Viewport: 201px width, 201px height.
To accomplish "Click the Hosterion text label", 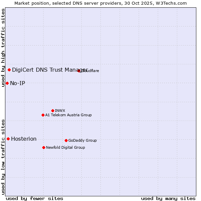I will [x=24, y=139].
